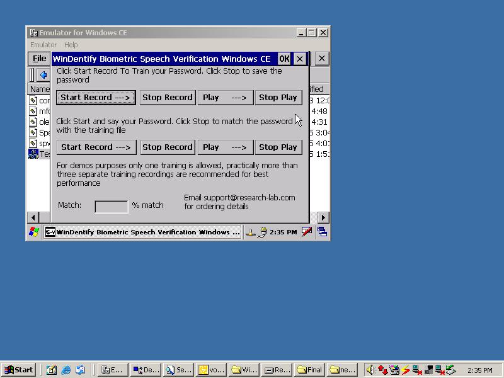This screenshot has width=504, height=378.
Task: Click the safely remove hardware tray icon
Action: pyautogui.click(x=450, y=370)
